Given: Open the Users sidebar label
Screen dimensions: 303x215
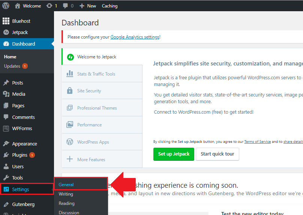Looking at the screenshot, I should coord(18,167).
